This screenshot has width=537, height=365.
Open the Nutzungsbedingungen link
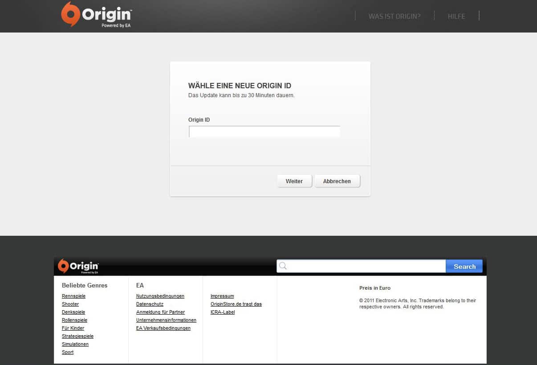(x=160, y=296)
